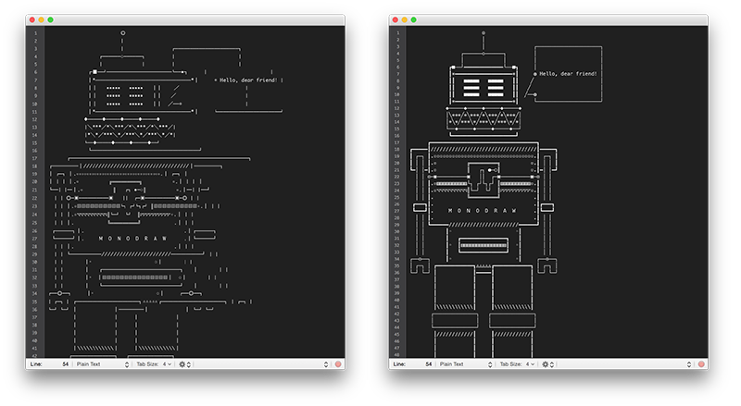
Task: Click "Hello, dear friend!" text in left window
Action: coord(248,80)
